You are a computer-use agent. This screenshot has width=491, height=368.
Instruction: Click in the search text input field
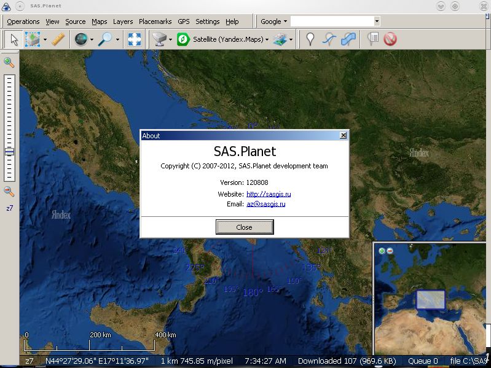pos(332,22)
